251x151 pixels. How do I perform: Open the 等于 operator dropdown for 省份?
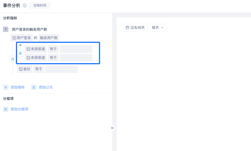point(39,69)
